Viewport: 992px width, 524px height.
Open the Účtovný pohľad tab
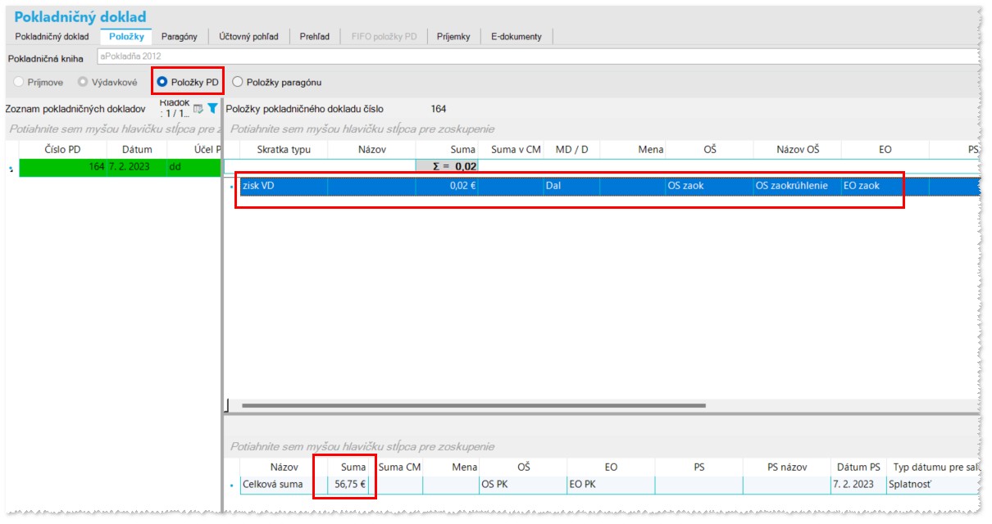[248, 36]
